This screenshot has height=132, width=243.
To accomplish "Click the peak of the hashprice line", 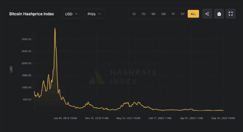I will coord(55,28).
